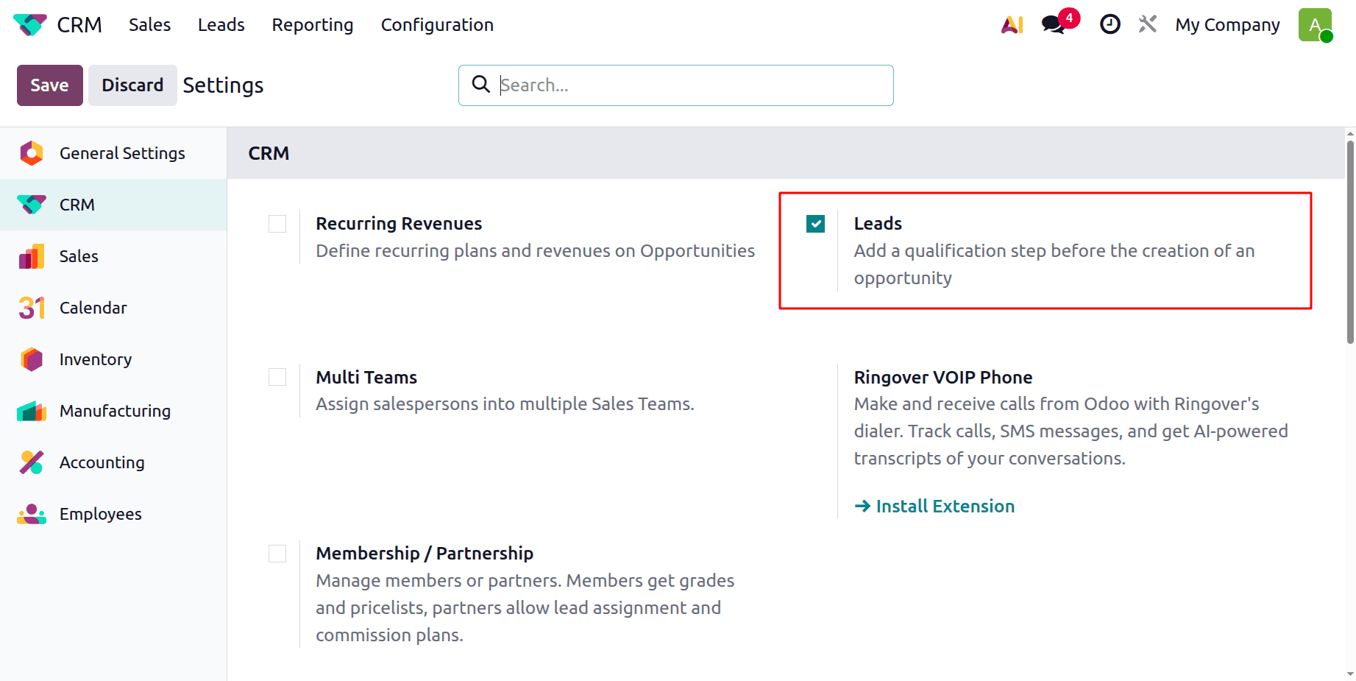Enable the Membership / Partnership checkbox
This screenshot has height=681, width=1356.
(277, 554)
